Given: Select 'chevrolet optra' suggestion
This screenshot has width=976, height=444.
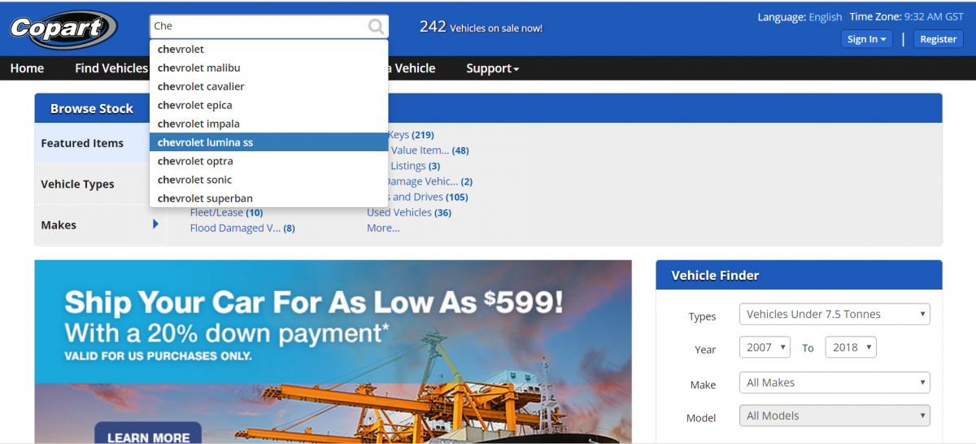Looking at the screenshot, I should click(x=269, y=161).
